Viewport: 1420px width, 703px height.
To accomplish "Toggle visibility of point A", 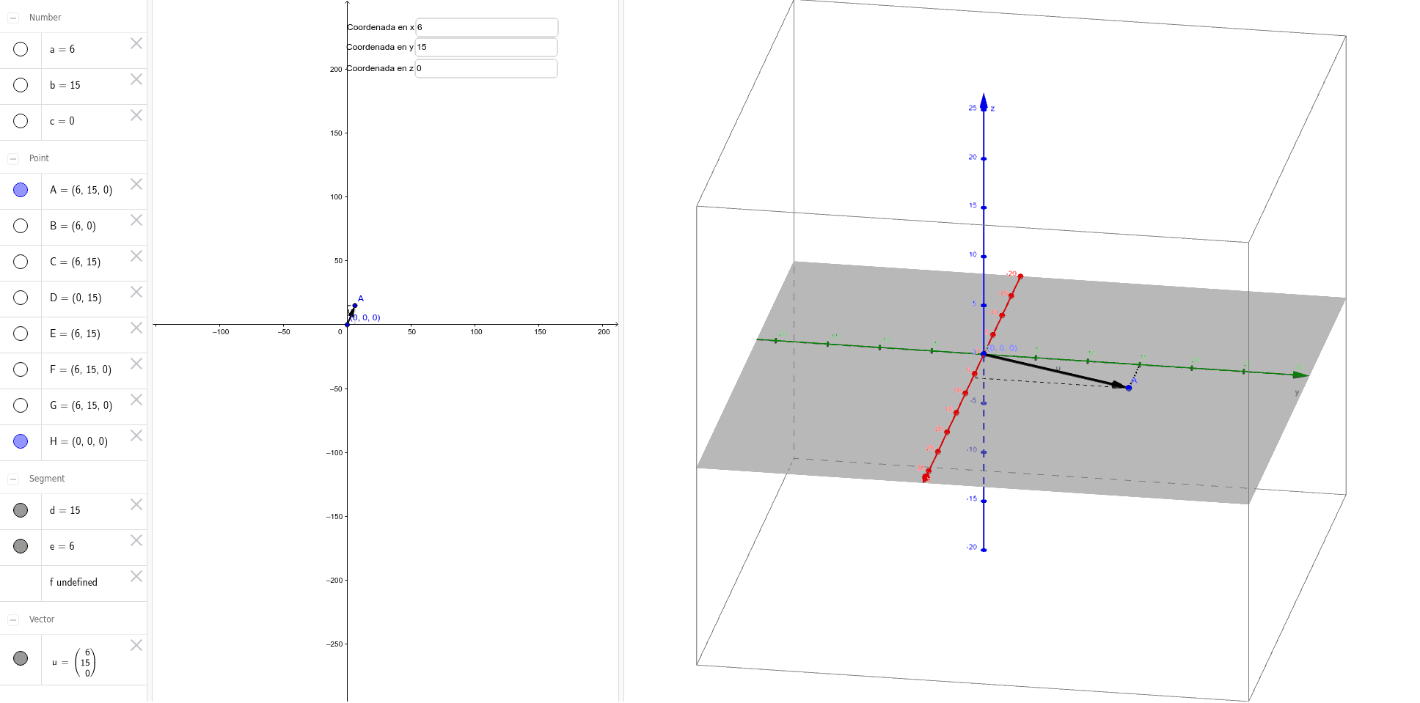I will tap(21, 189).
